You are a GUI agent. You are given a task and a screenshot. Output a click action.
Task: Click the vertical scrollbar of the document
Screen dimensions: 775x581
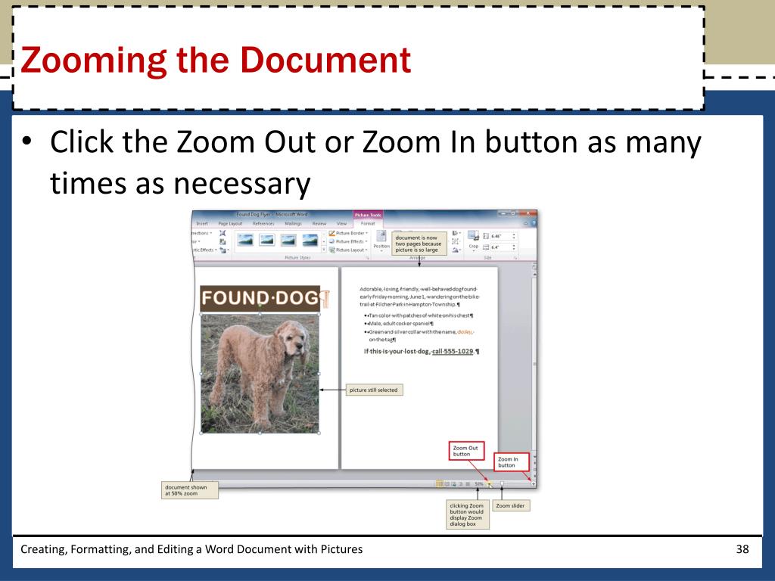(x=534, y=365)
